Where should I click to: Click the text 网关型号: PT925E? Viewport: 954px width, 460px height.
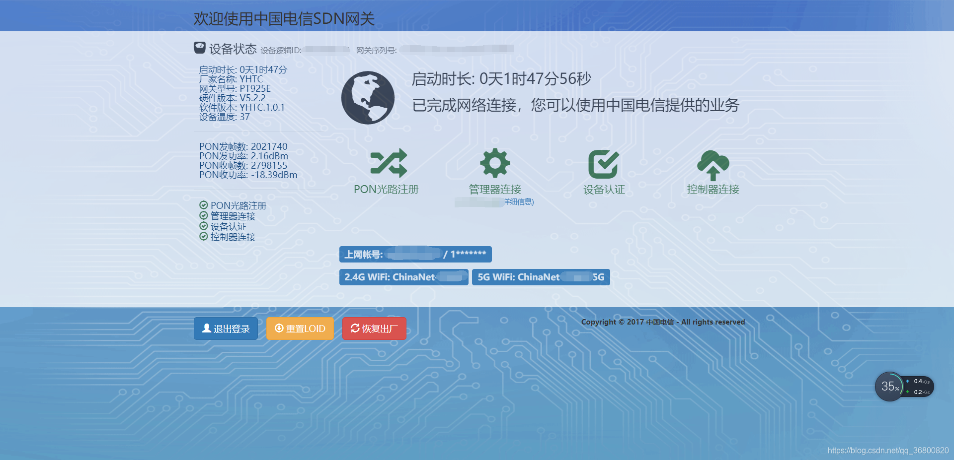click(235, 88)
